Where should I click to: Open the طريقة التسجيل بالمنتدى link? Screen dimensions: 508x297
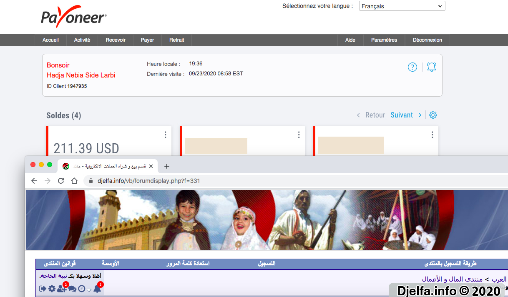[450, 264]
